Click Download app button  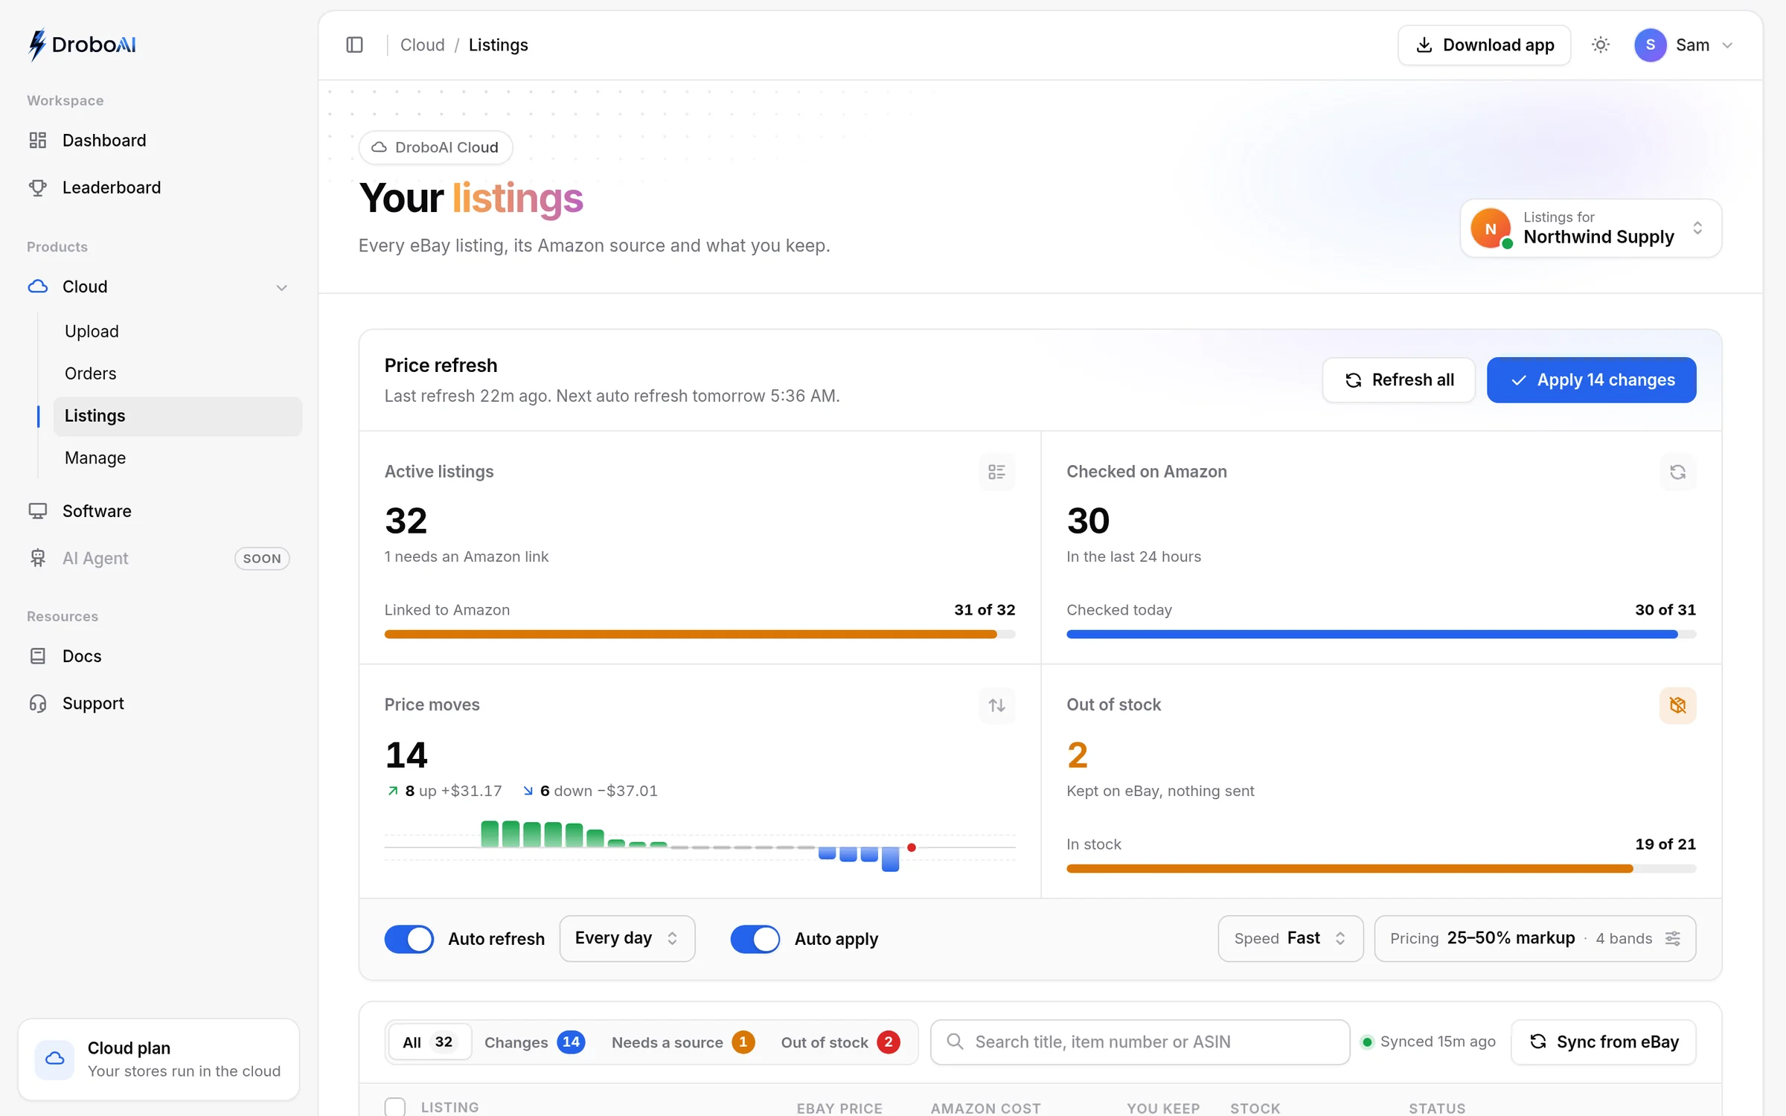tap(1484, 45)
